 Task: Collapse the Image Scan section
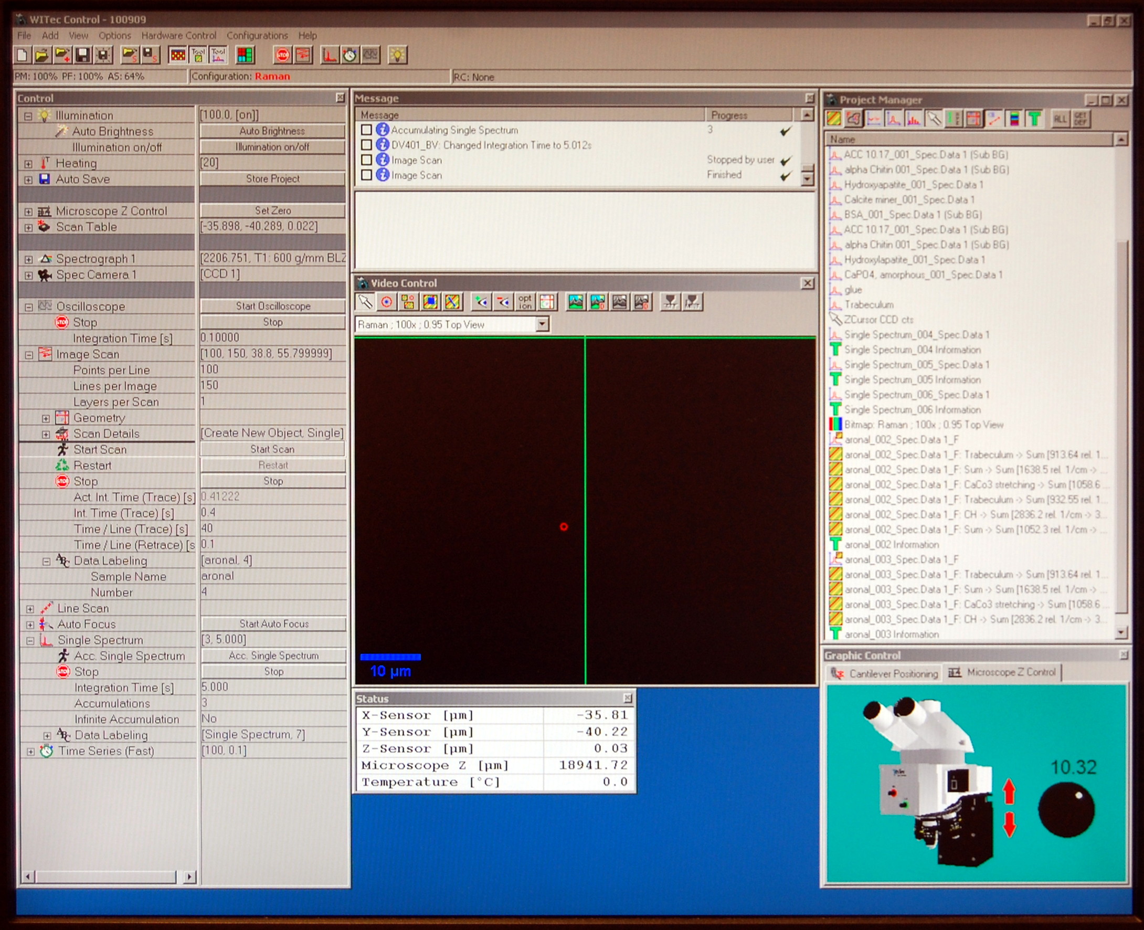pyautogui.click(x=29, y=355)
